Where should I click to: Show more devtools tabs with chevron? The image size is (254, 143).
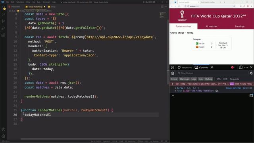click(x=212, y=68)
